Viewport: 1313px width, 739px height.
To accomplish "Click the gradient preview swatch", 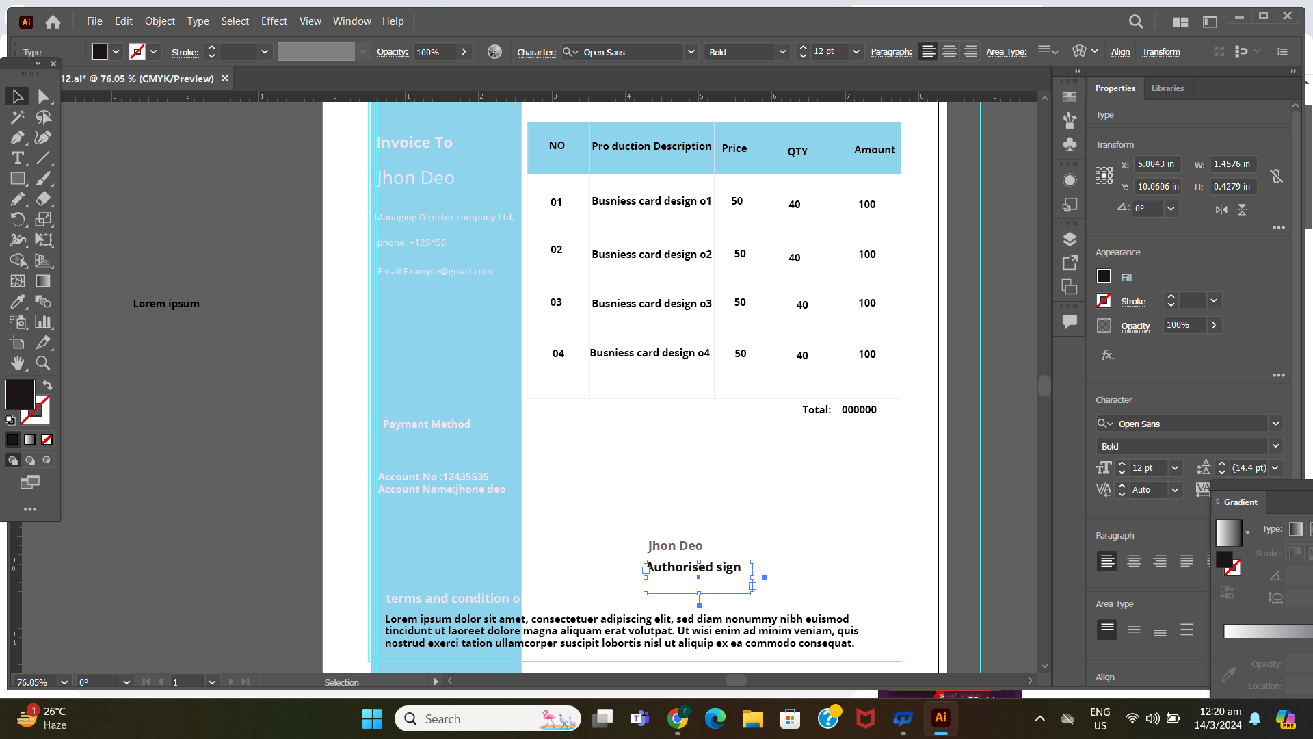I will click(1229, 532).
